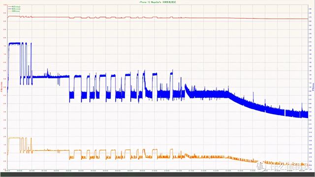Select the orange line legend entry
315x177 pixels.
click(x=14, y=11)
